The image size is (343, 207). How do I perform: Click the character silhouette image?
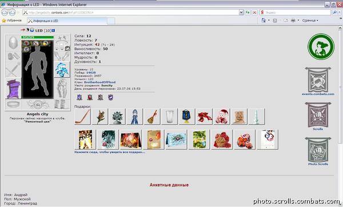(x=37, y=69)
